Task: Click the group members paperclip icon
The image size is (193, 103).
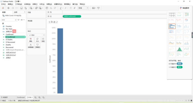Action: click(x=66, y=8)
